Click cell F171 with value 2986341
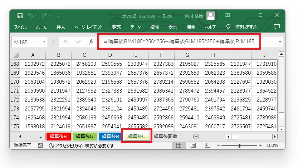The image size is (298, 168). tap(162, 91)
